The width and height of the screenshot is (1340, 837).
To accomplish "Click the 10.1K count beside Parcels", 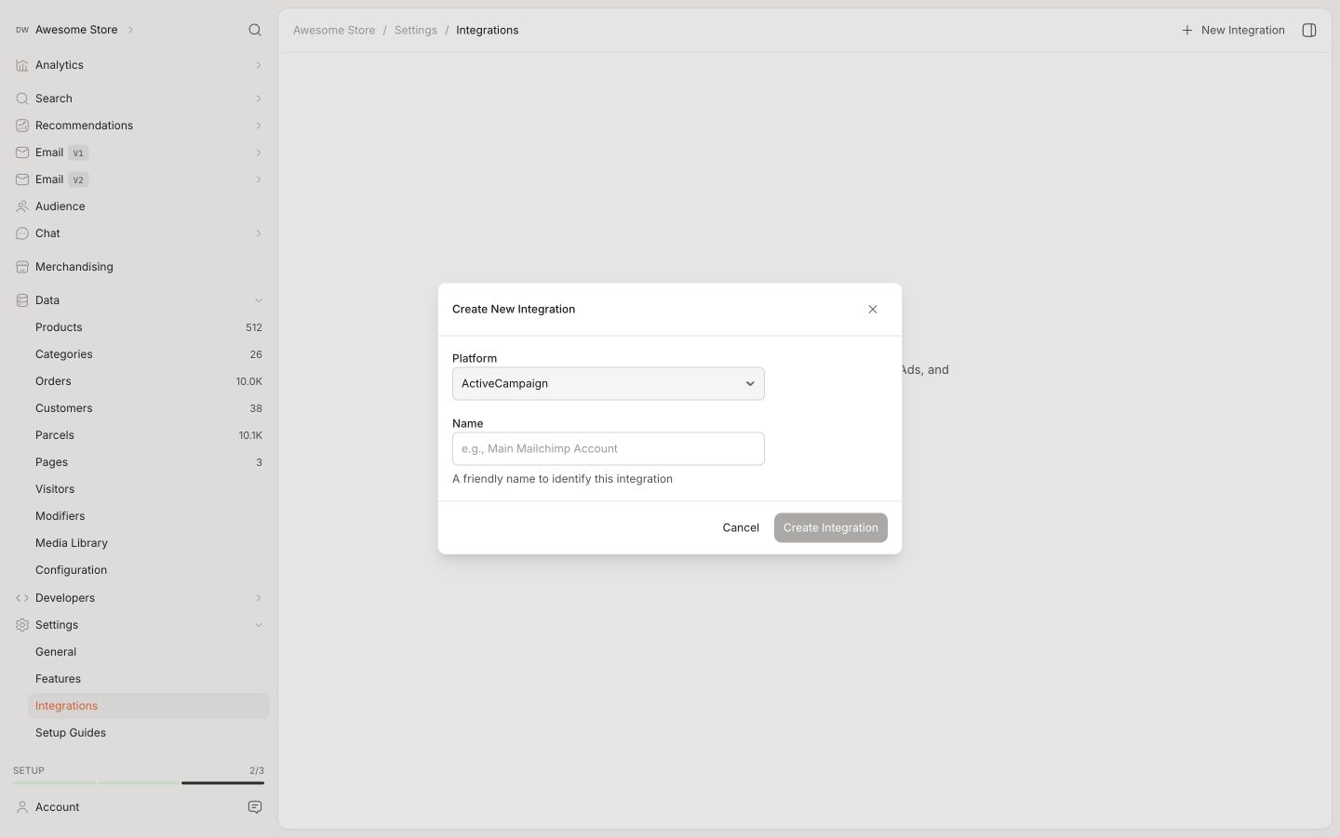I will coord(250,435).
